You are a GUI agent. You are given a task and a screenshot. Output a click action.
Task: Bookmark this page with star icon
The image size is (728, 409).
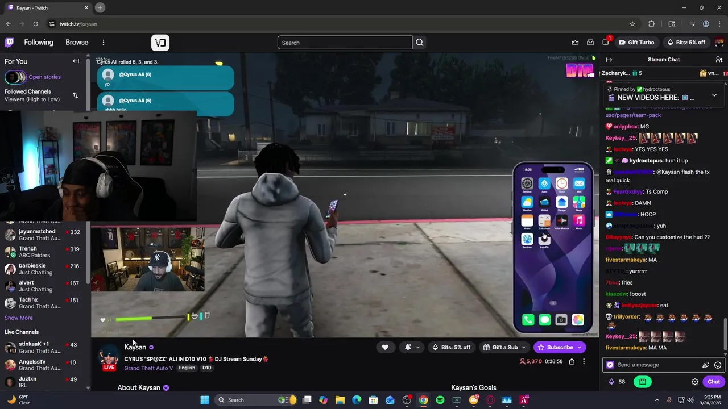[632, 24]
